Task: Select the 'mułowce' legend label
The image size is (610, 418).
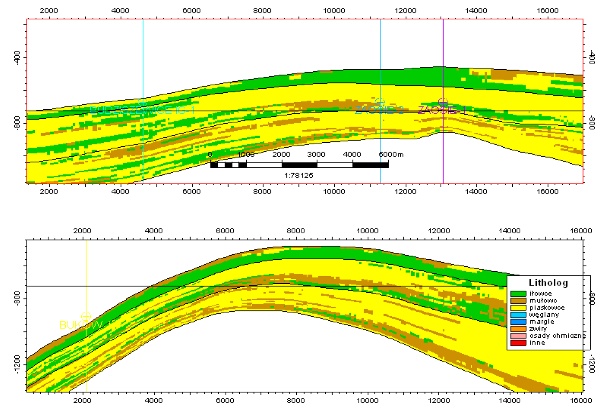Action: (544, 301)
